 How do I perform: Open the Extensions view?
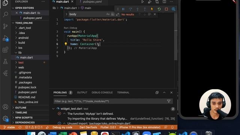[x=5, y=50]
